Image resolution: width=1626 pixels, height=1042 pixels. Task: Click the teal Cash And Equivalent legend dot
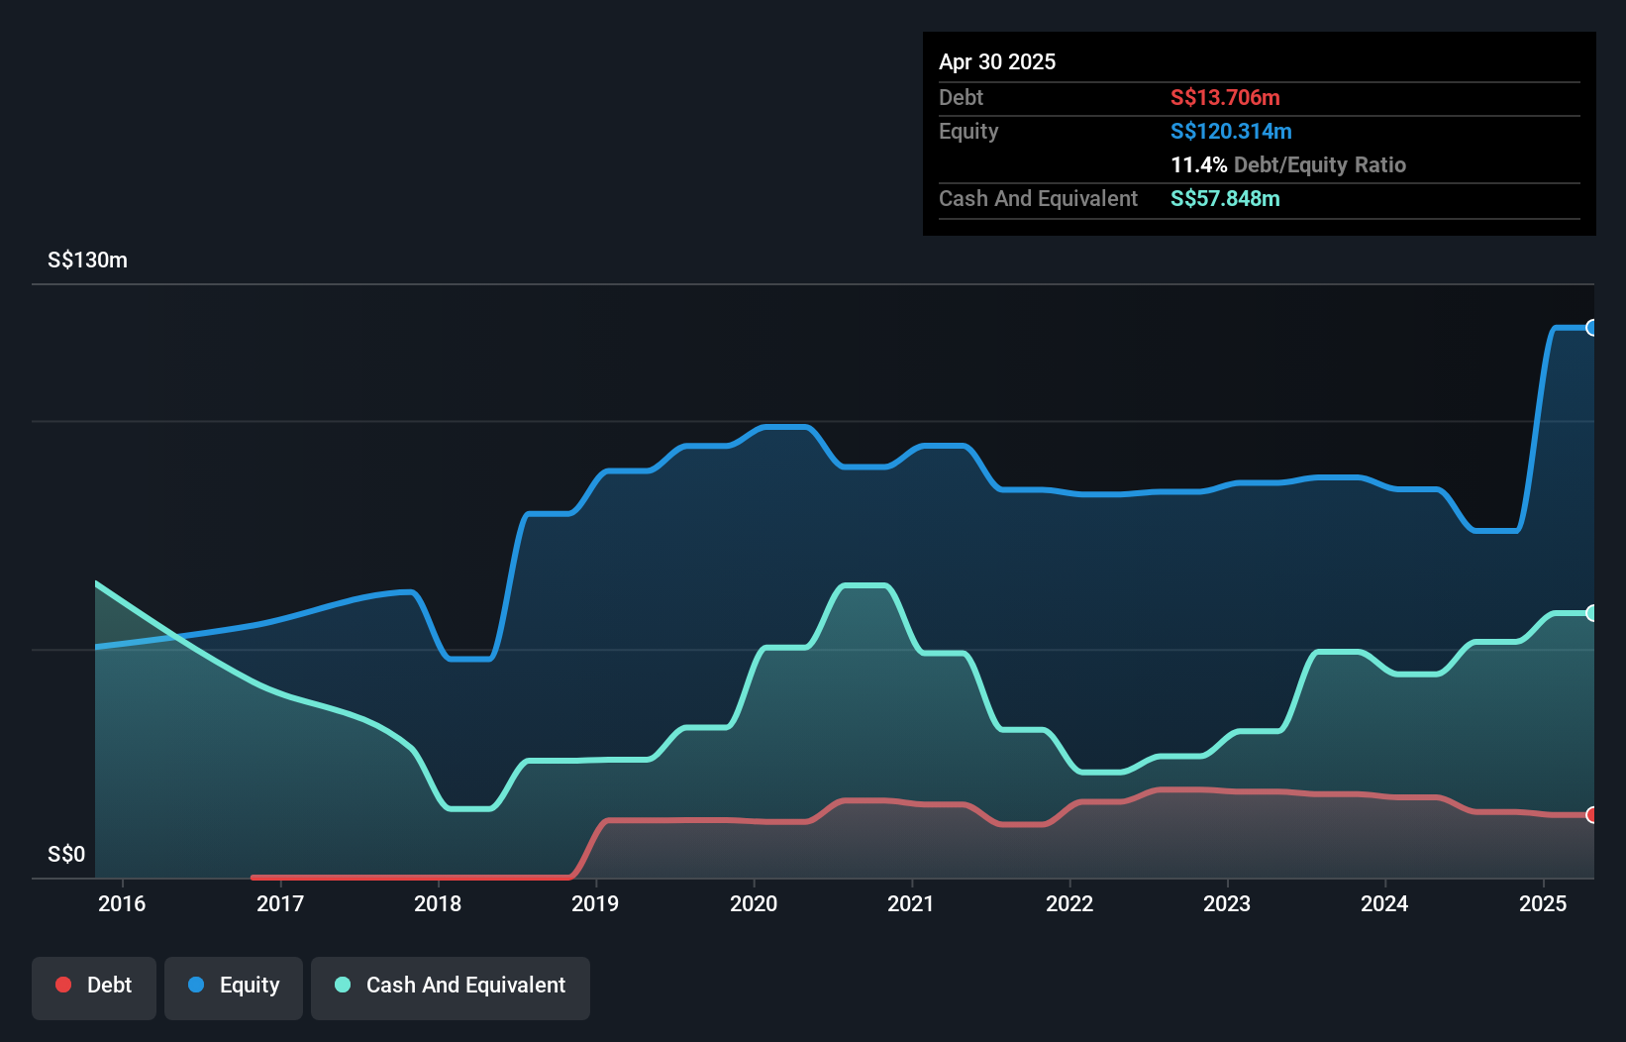[x=341, y=985]
